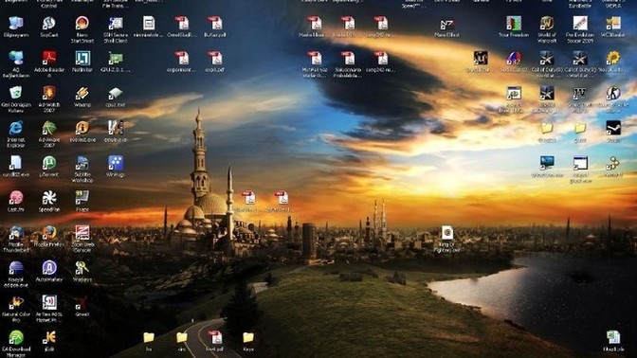Open Mozilla Firefox shortcut
The width and height of the screenshot is (637, 358).
point(48,233)
